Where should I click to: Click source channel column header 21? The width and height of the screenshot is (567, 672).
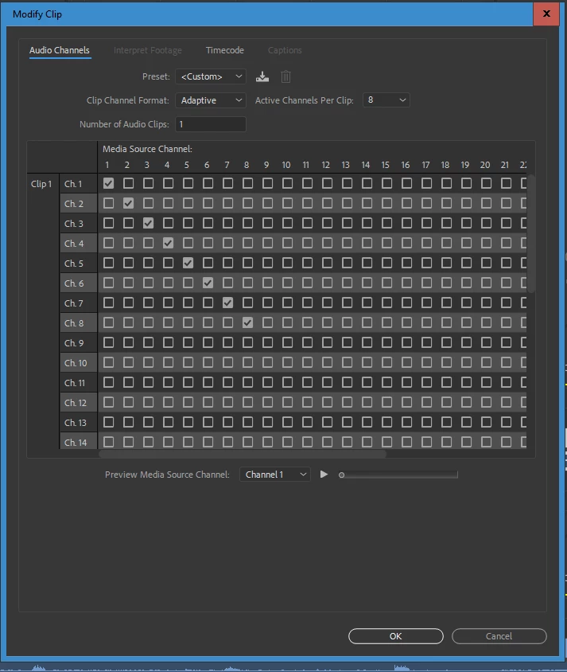click(x=505, y=165)
